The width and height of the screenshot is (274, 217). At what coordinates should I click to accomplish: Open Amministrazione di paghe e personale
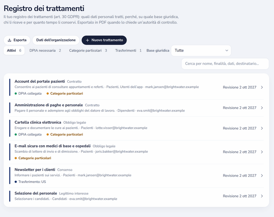[136, 108]
